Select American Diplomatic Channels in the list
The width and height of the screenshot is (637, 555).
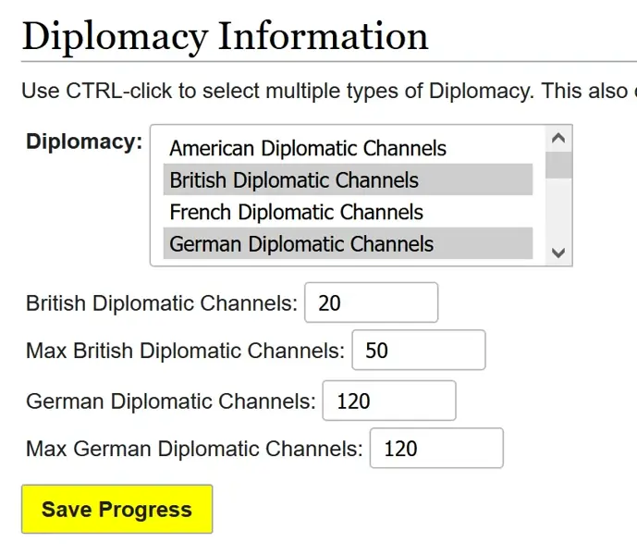click(308, 148)
